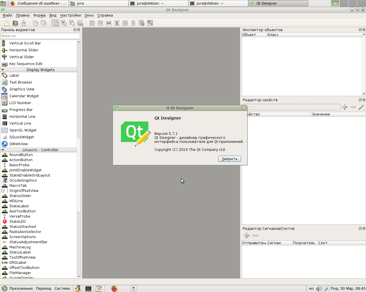This screenshot has width=366, height=292.
Task: Click Lay Out Horizontally in Splitter icon
Action: [108, 23]
